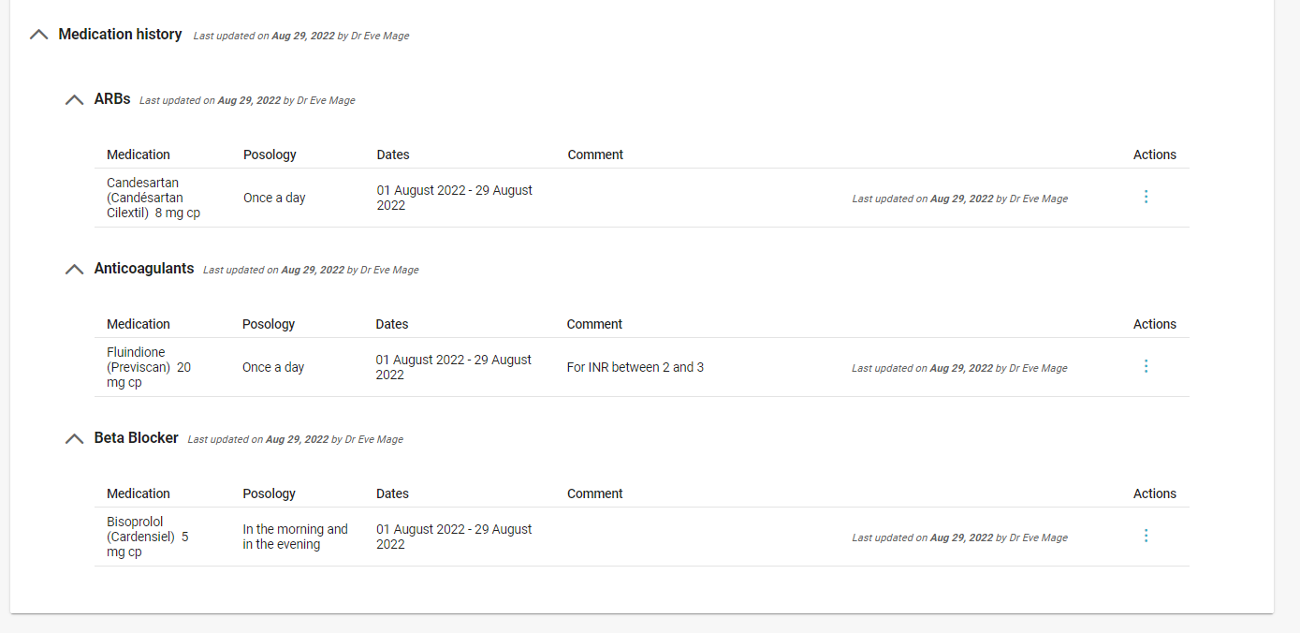The image size is (1300, 633).
Task: Collapse the Anticoagulants section
Action: [74, 269]
